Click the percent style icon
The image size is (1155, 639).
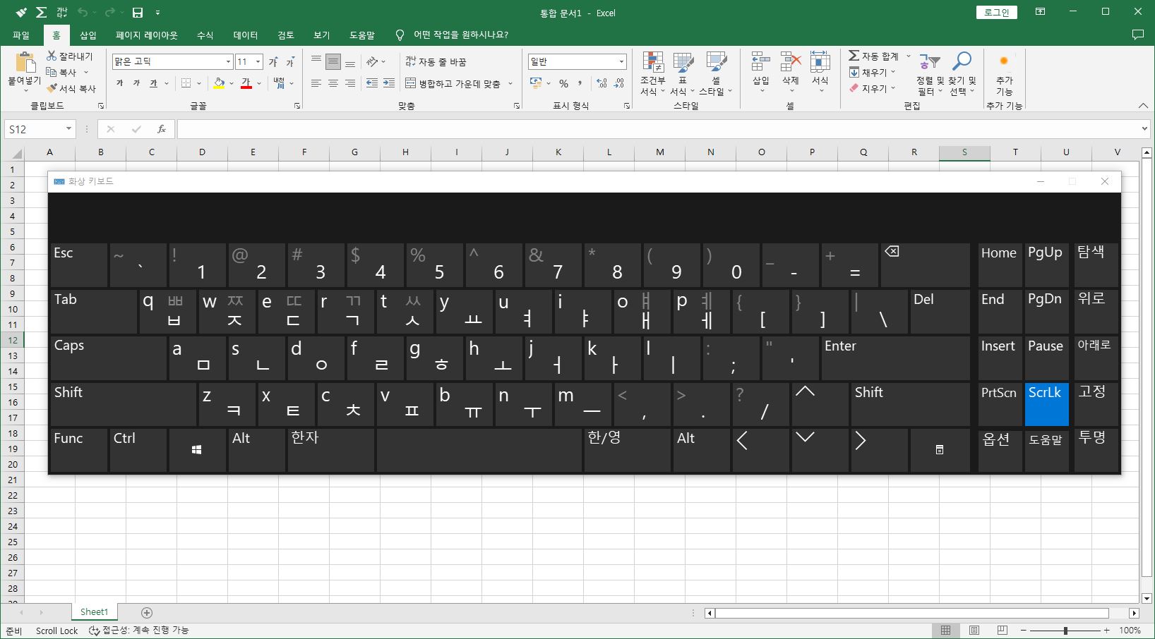pos(563,83)
